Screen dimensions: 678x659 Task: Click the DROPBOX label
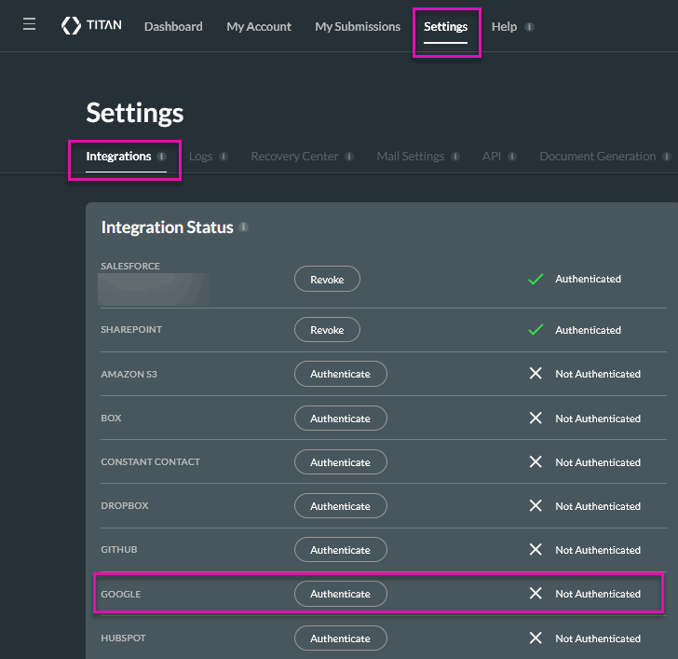[125, 506]
